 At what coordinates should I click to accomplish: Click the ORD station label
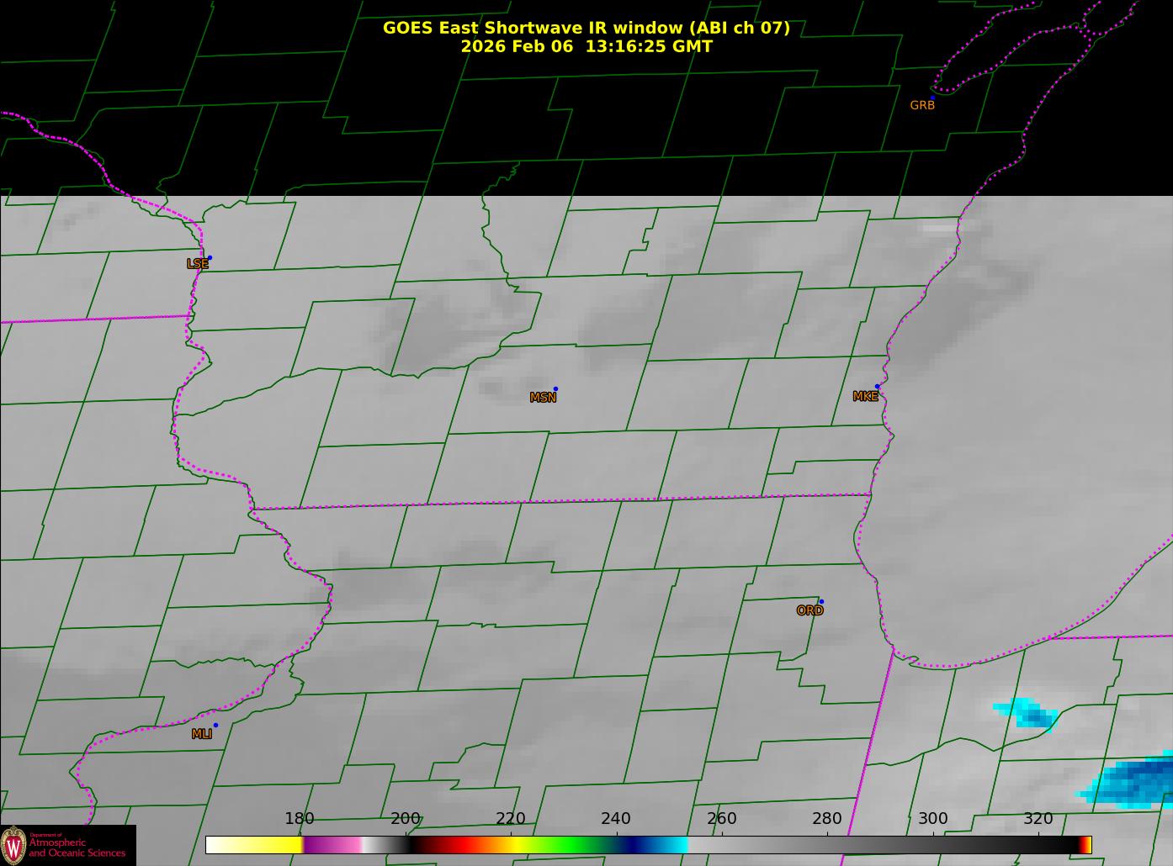(x=809, y=611)
